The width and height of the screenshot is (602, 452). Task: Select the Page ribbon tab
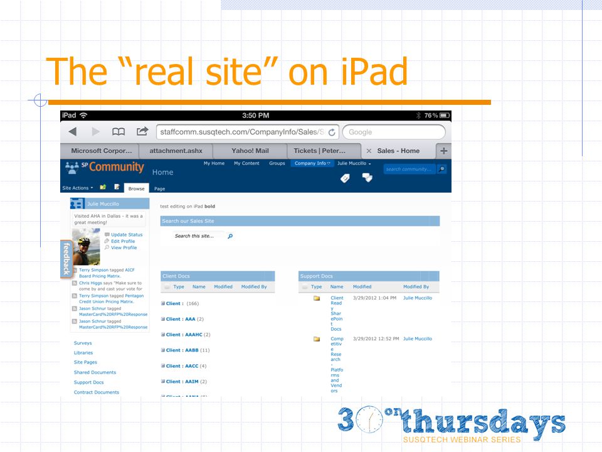160,189
